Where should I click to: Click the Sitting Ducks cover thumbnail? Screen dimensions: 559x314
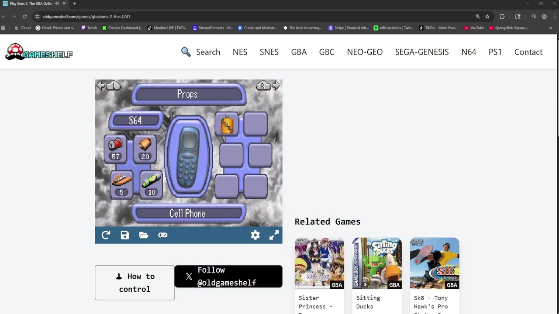coord(377,263)
